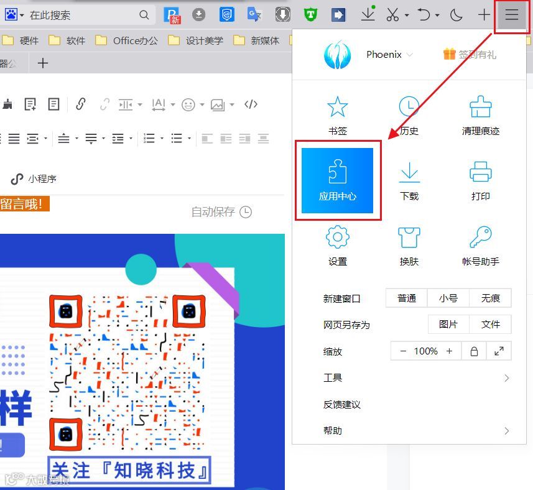The height and width of the screenshot is (490, 533).
Task: Open a 小号 new window
Action: (448, 298)
